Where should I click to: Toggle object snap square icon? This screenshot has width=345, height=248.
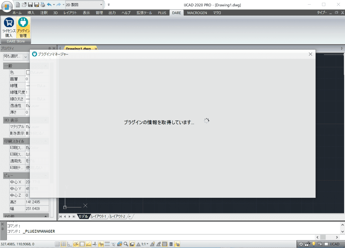click(82, 244)
